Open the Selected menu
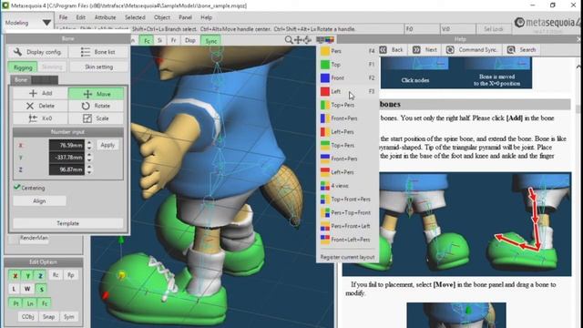 pos(135,17)
